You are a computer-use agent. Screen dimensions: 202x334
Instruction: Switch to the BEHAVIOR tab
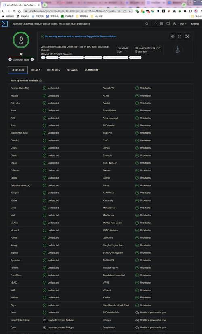coord(72,70)
